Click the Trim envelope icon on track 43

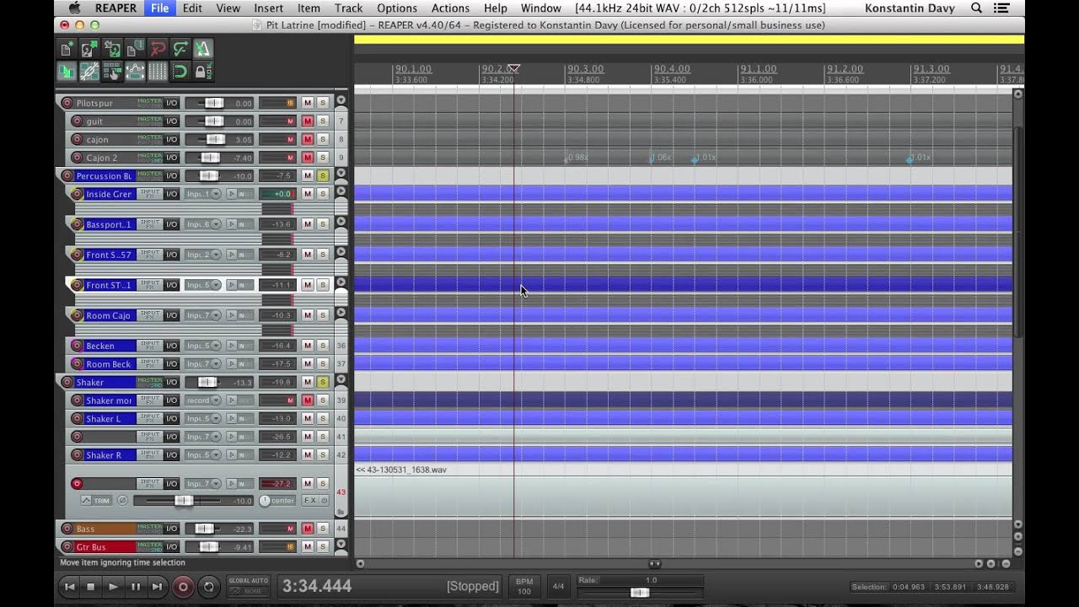pos(96,501)
